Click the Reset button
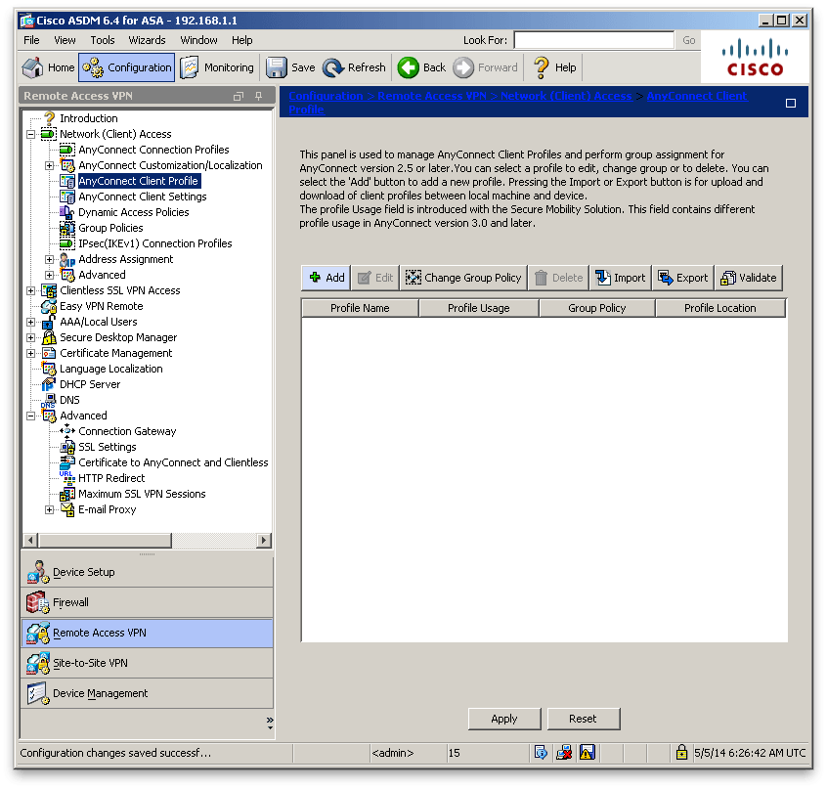Screen dimensions: 827x789 [583, 720]
